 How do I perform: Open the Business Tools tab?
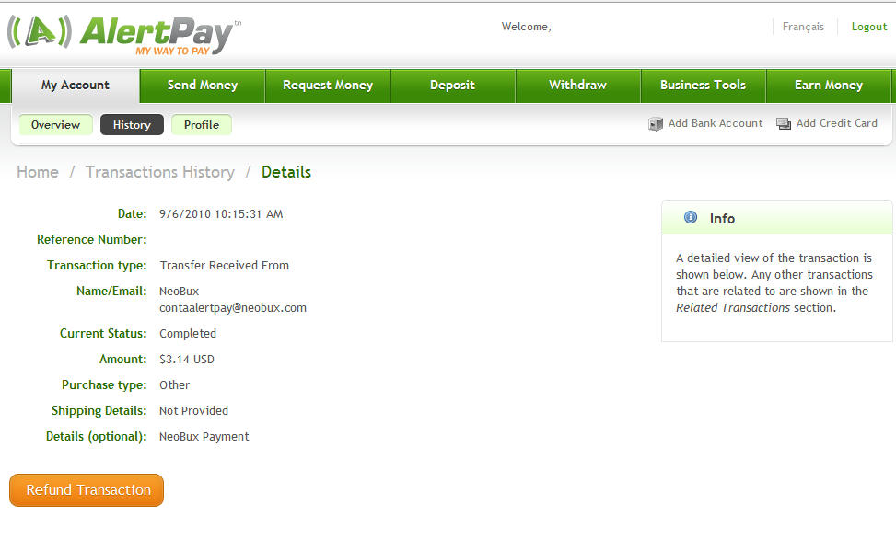(703, 86)
